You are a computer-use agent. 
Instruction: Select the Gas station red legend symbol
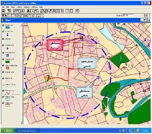pos(7,68)
